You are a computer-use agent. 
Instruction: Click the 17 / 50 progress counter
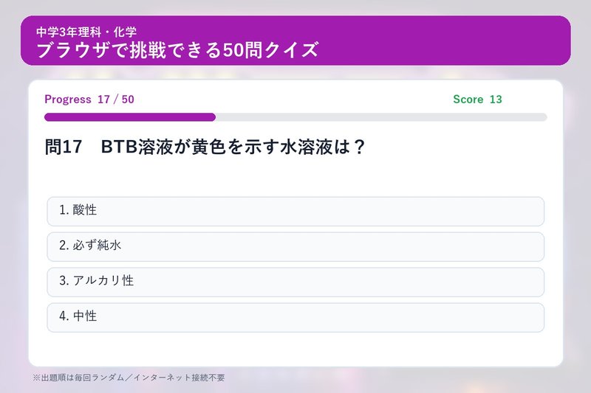point(116,100)
